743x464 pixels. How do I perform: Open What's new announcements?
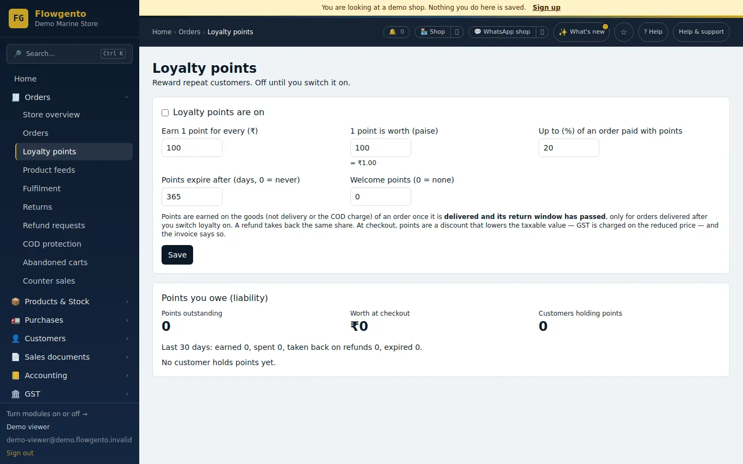pos(581,32)
